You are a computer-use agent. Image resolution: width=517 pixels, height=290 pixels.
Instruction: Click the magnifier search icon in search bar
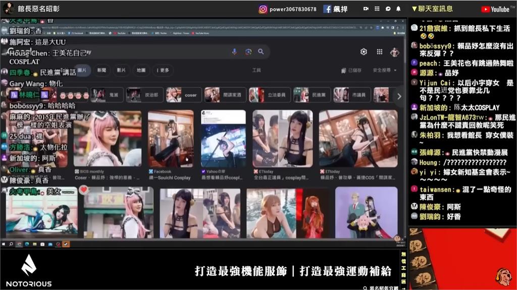(261, 52)
